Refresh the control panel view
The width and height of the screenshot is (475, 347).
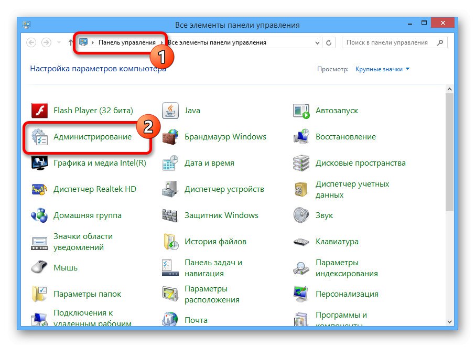pyautogui.click(x=329, y=42)
